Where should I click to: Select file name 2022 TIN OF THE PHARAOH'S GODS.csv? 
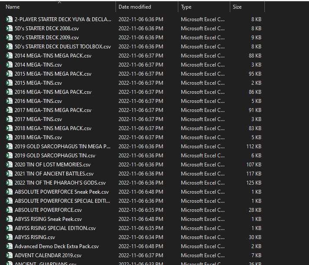point(60,182)
